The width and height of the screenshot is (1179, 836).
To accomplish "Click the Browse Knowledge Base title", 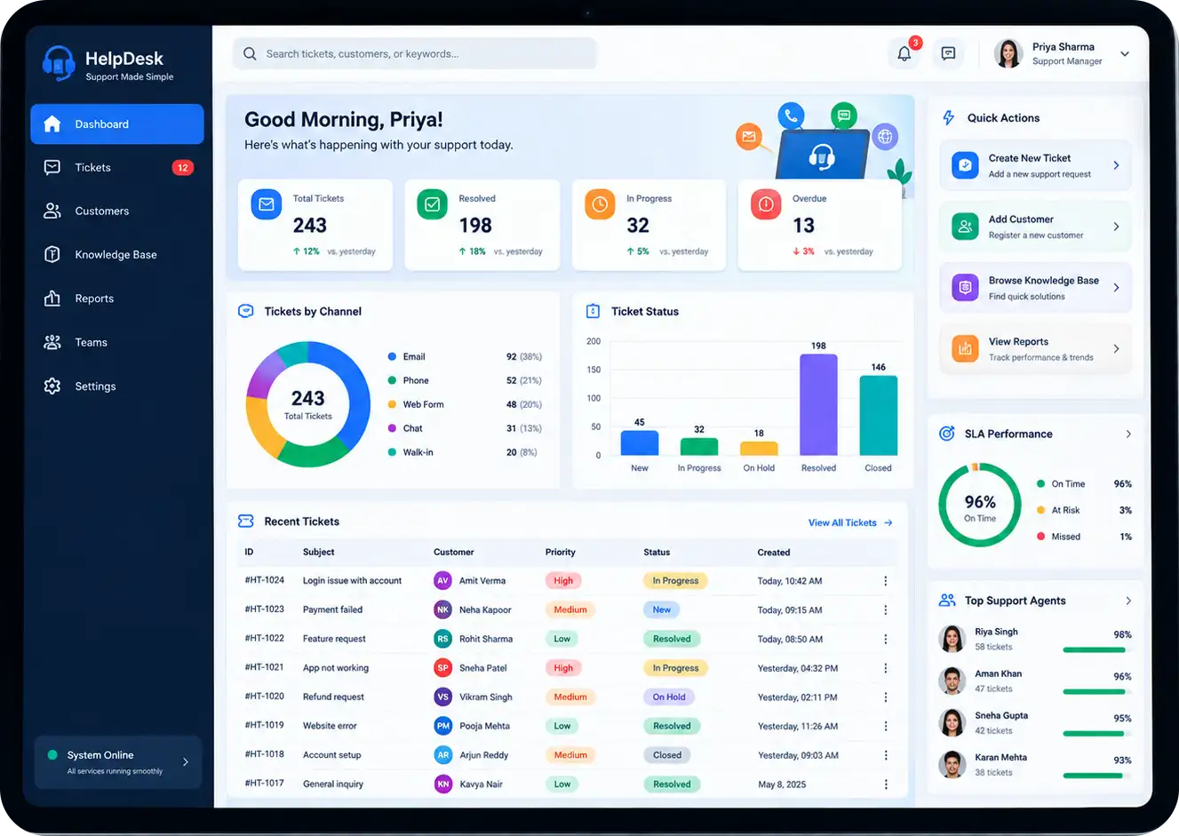I will [x=1044, y=281].
